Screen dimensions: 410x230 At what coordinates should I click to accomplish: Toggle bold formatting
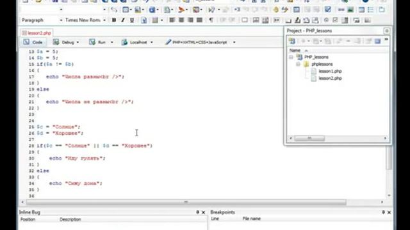[114, 20]
